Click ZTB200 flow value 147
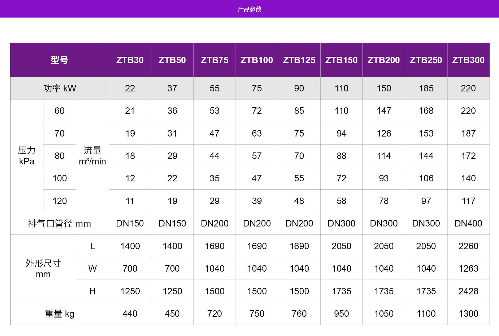This screenshot has width=499, height=336. pos(384,111)
